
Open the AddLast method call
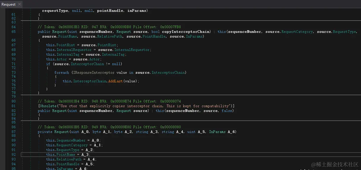tap(115, 81)
